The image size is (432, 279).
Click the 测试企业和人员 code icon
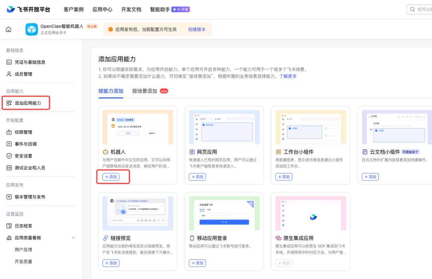[x=9, y=168]
